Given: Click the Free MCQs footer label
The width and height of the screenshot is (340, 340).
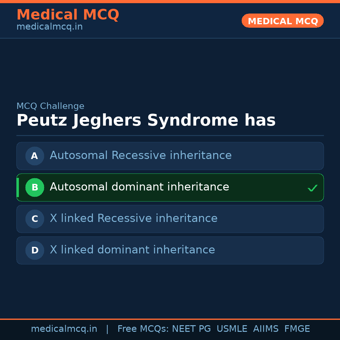Looking at the screenshot, I should pyautogui.click(x=143, y=329).
